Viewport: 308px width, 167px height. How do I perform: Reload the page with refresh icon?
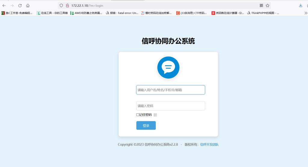tap(20, 5)
